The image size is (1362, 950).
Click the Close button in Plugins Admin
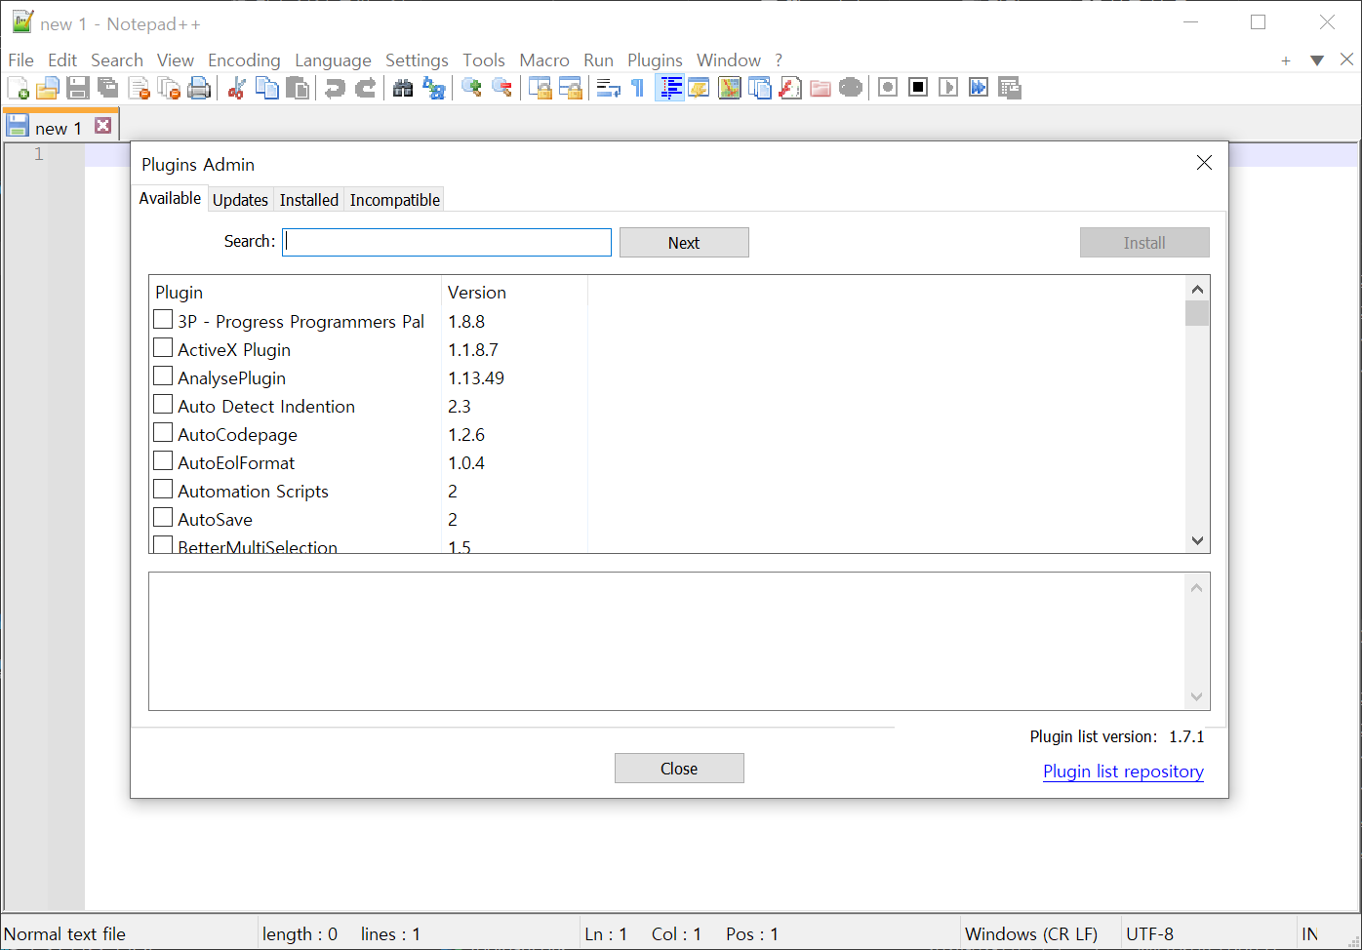pos(679,769)
